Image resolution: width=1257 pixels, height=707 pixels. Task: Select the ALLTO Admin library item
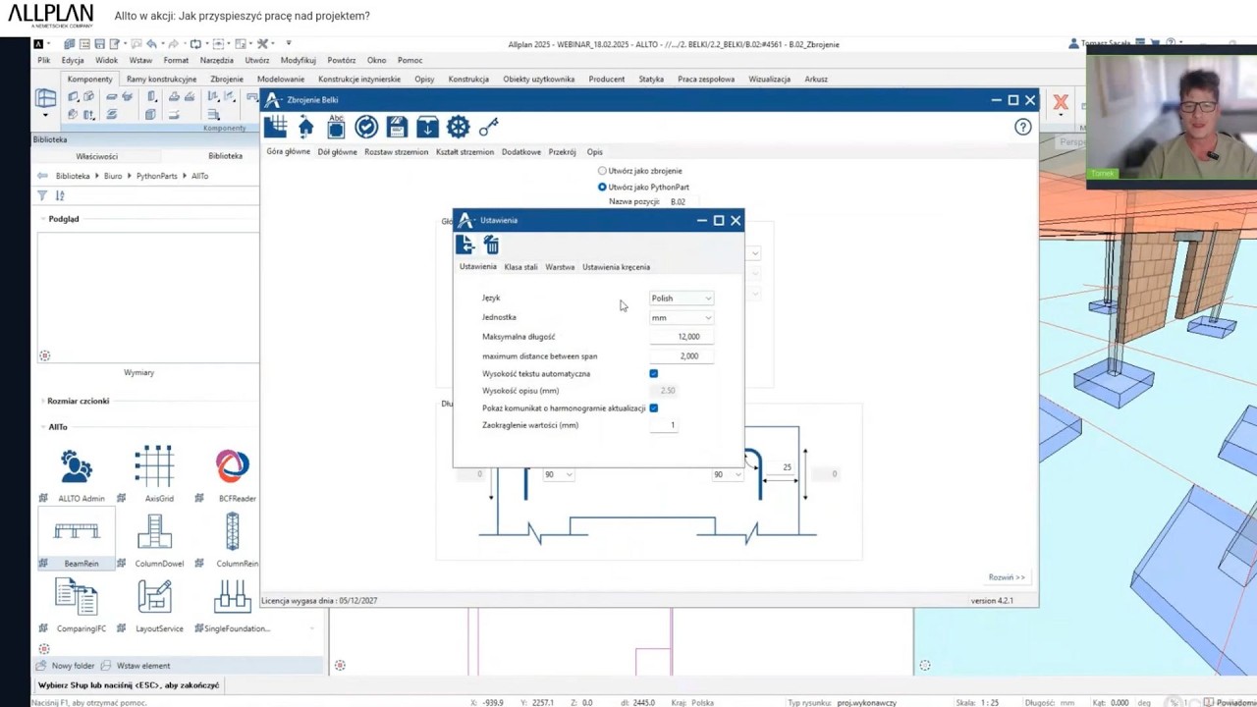point(76,476)
